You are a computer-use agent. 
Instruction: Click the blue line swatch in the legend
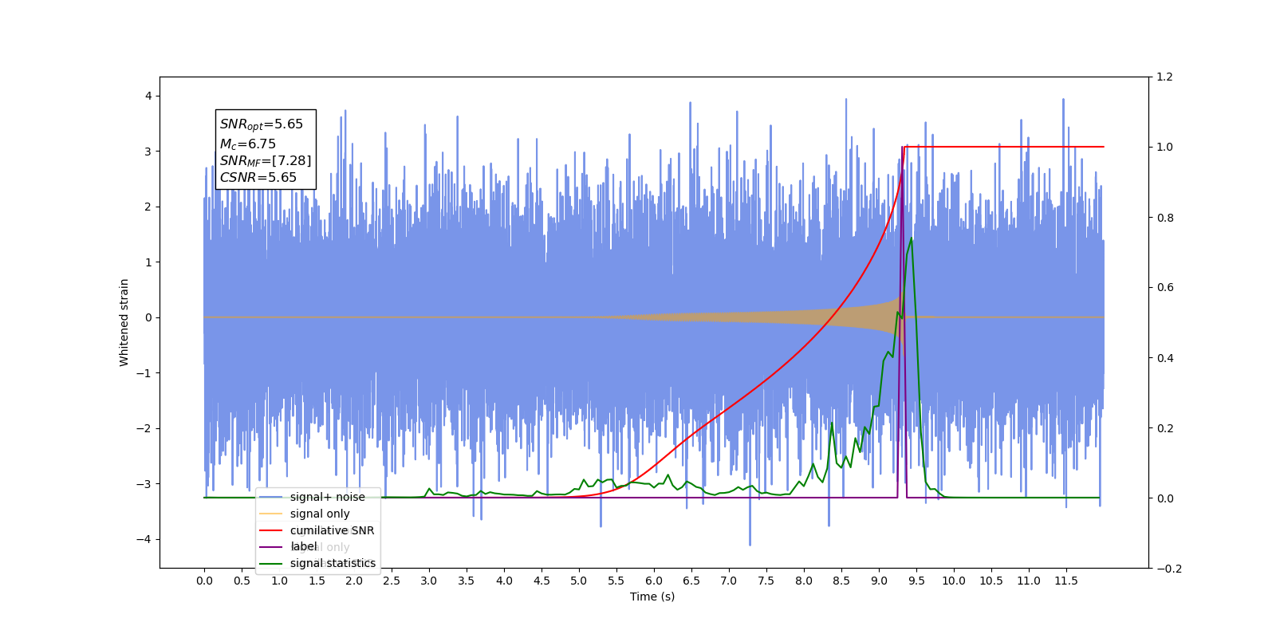tap(271, 497)
